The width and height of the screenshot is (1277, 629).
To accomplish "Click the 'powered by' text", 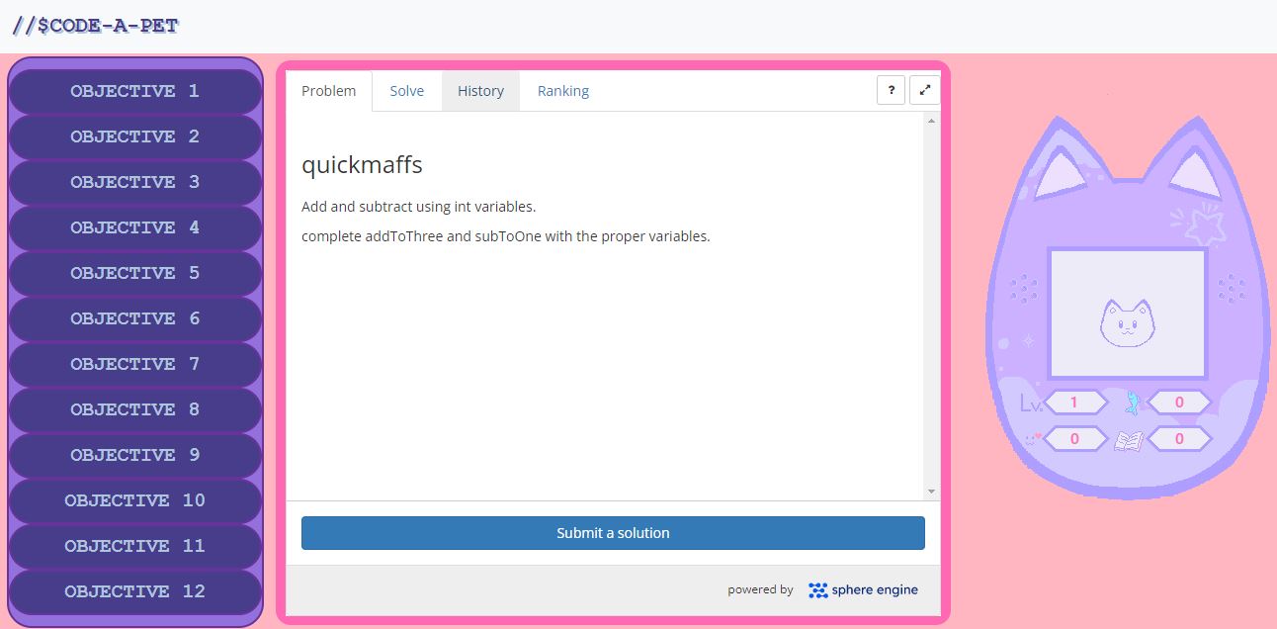I will [x=760, y=589].
